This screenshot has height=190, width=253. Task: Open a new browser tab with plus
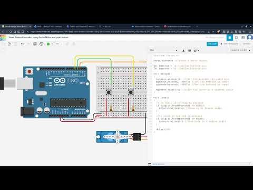[197, 26]
